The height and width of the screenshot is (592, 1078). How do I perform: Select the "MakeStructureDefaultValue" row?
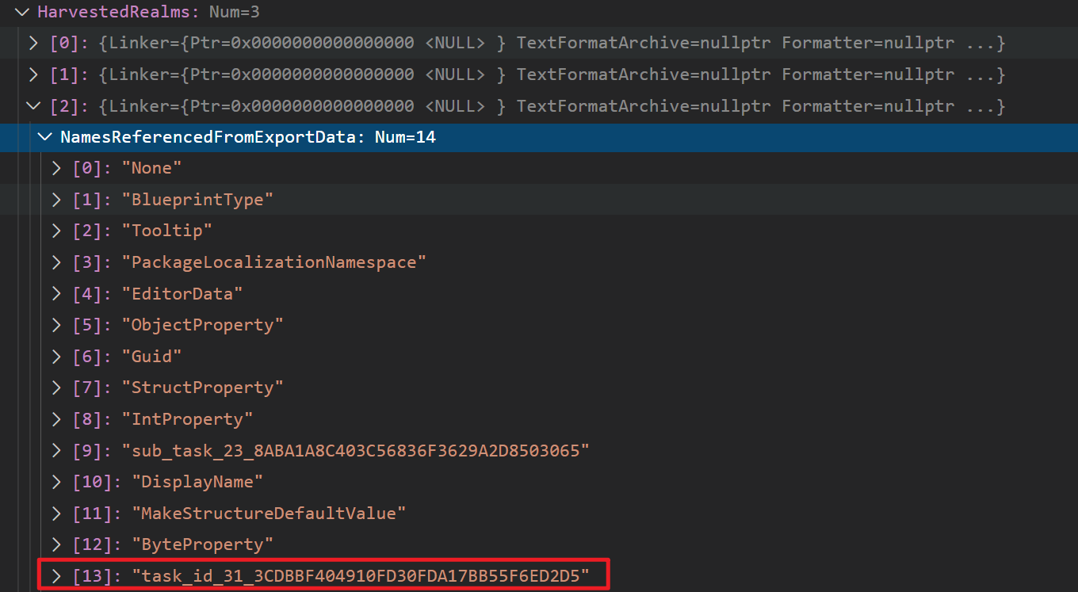[x=268, y=514]
